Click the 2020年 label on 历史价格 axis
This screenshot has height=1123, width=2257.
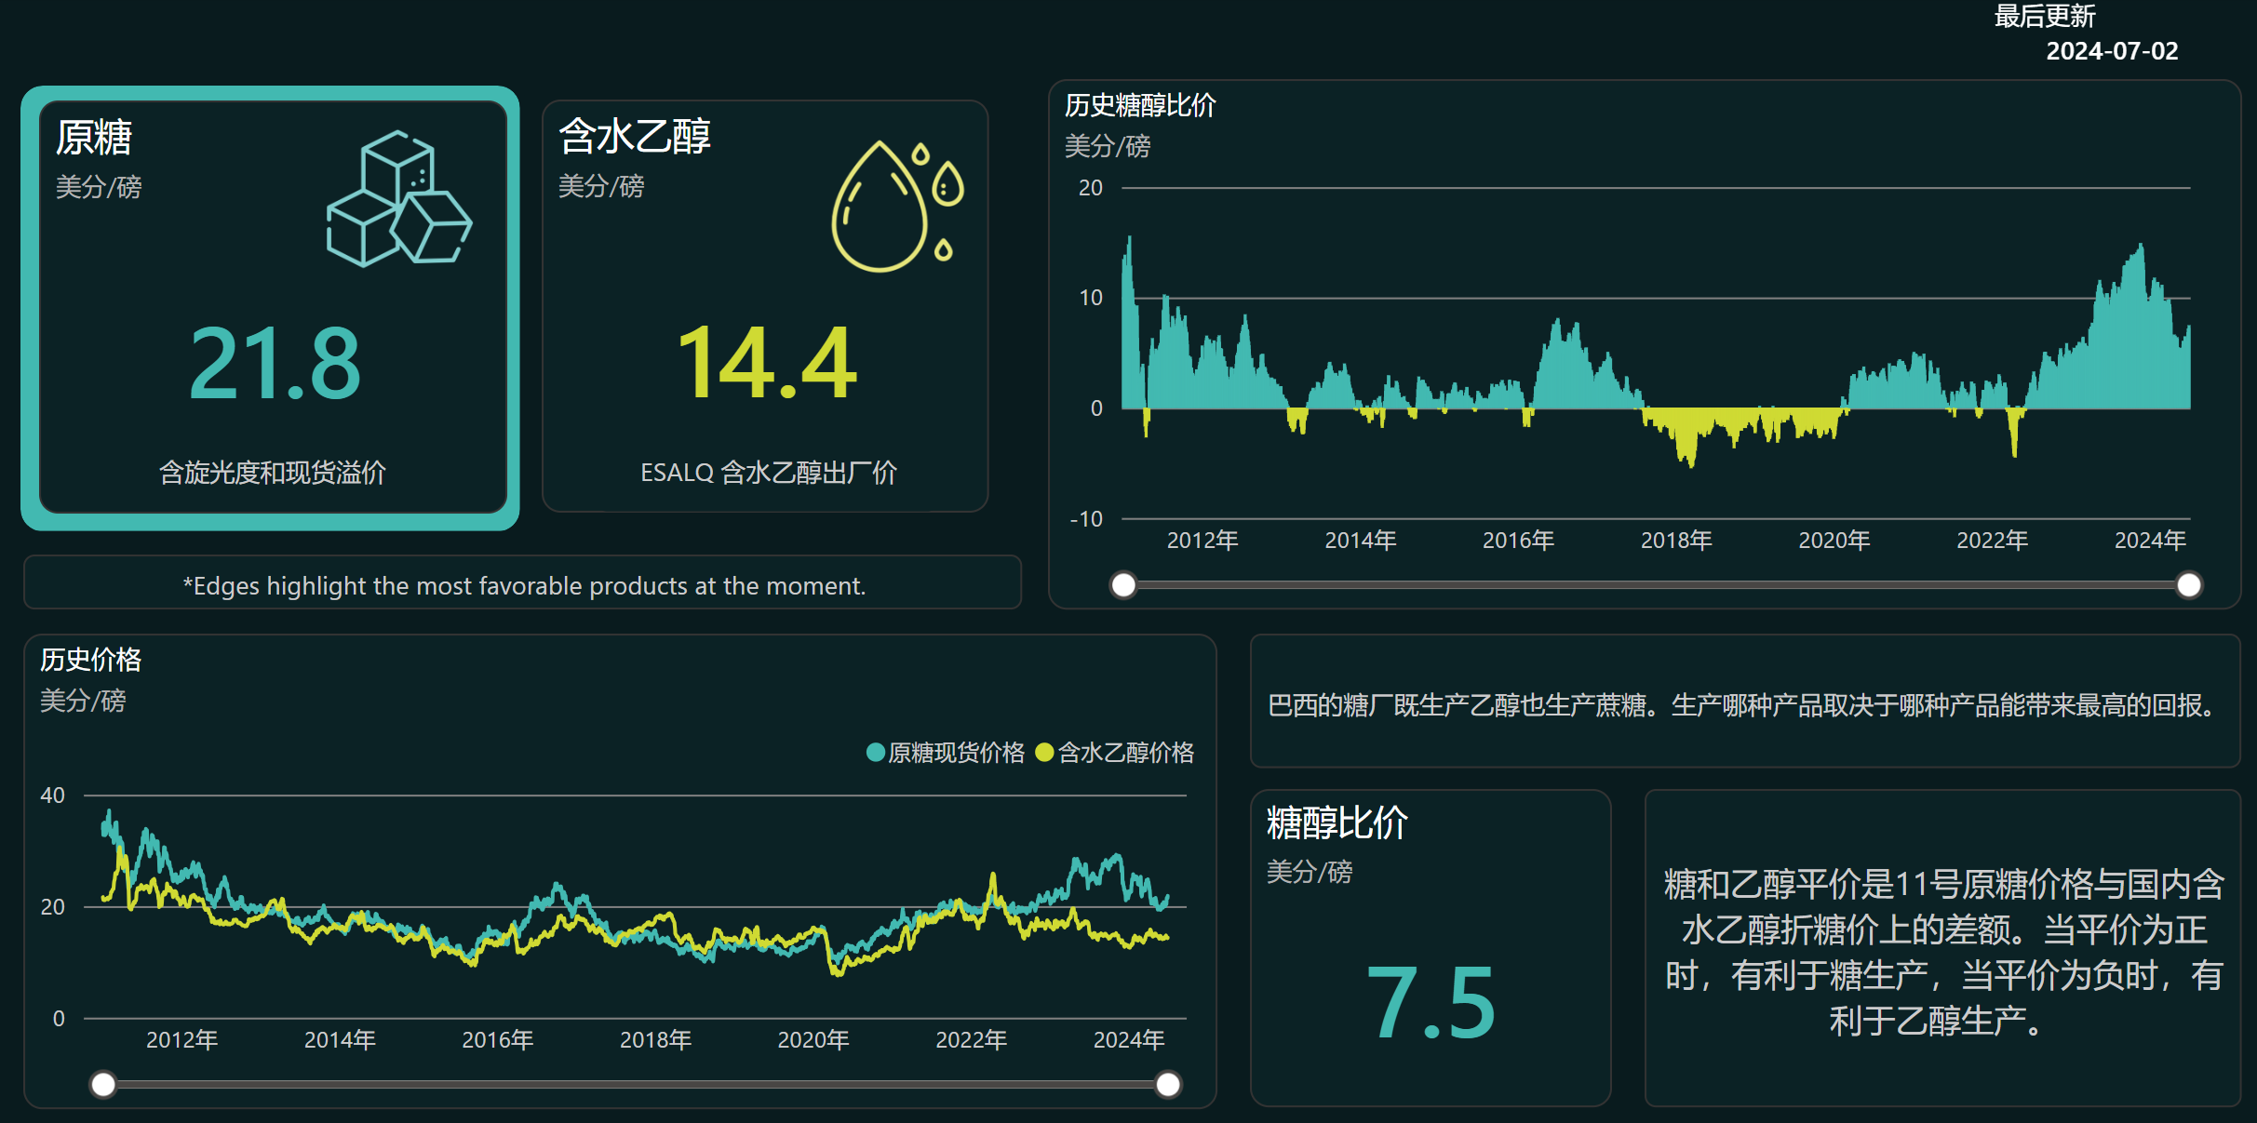813,1039
